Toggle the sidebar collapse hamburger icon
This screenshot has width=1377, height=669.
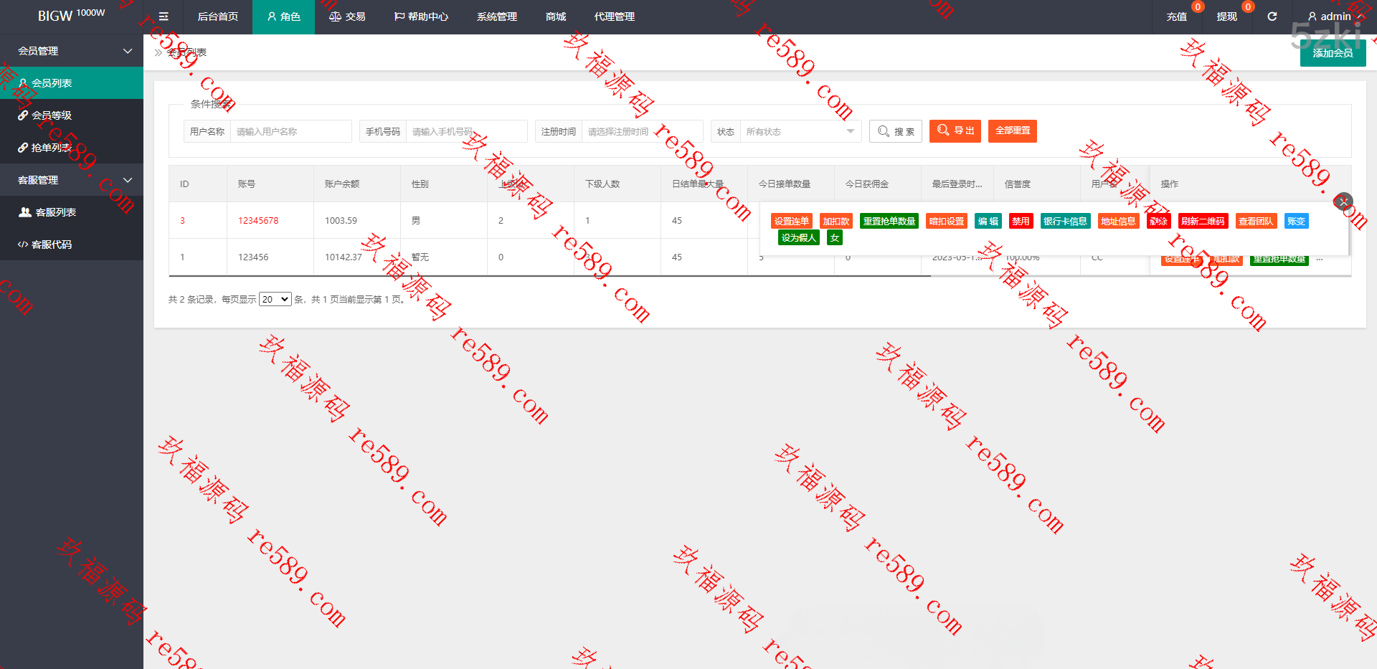[164, 16]
